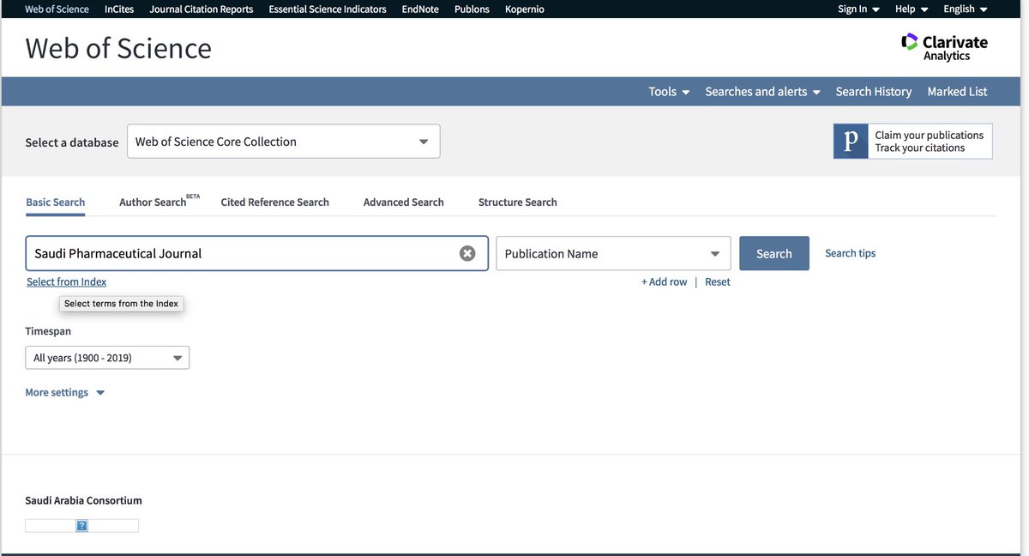This screenshot has width=1029, height=556.
Task: Click the Search button
Action: [x=774, y=253]
